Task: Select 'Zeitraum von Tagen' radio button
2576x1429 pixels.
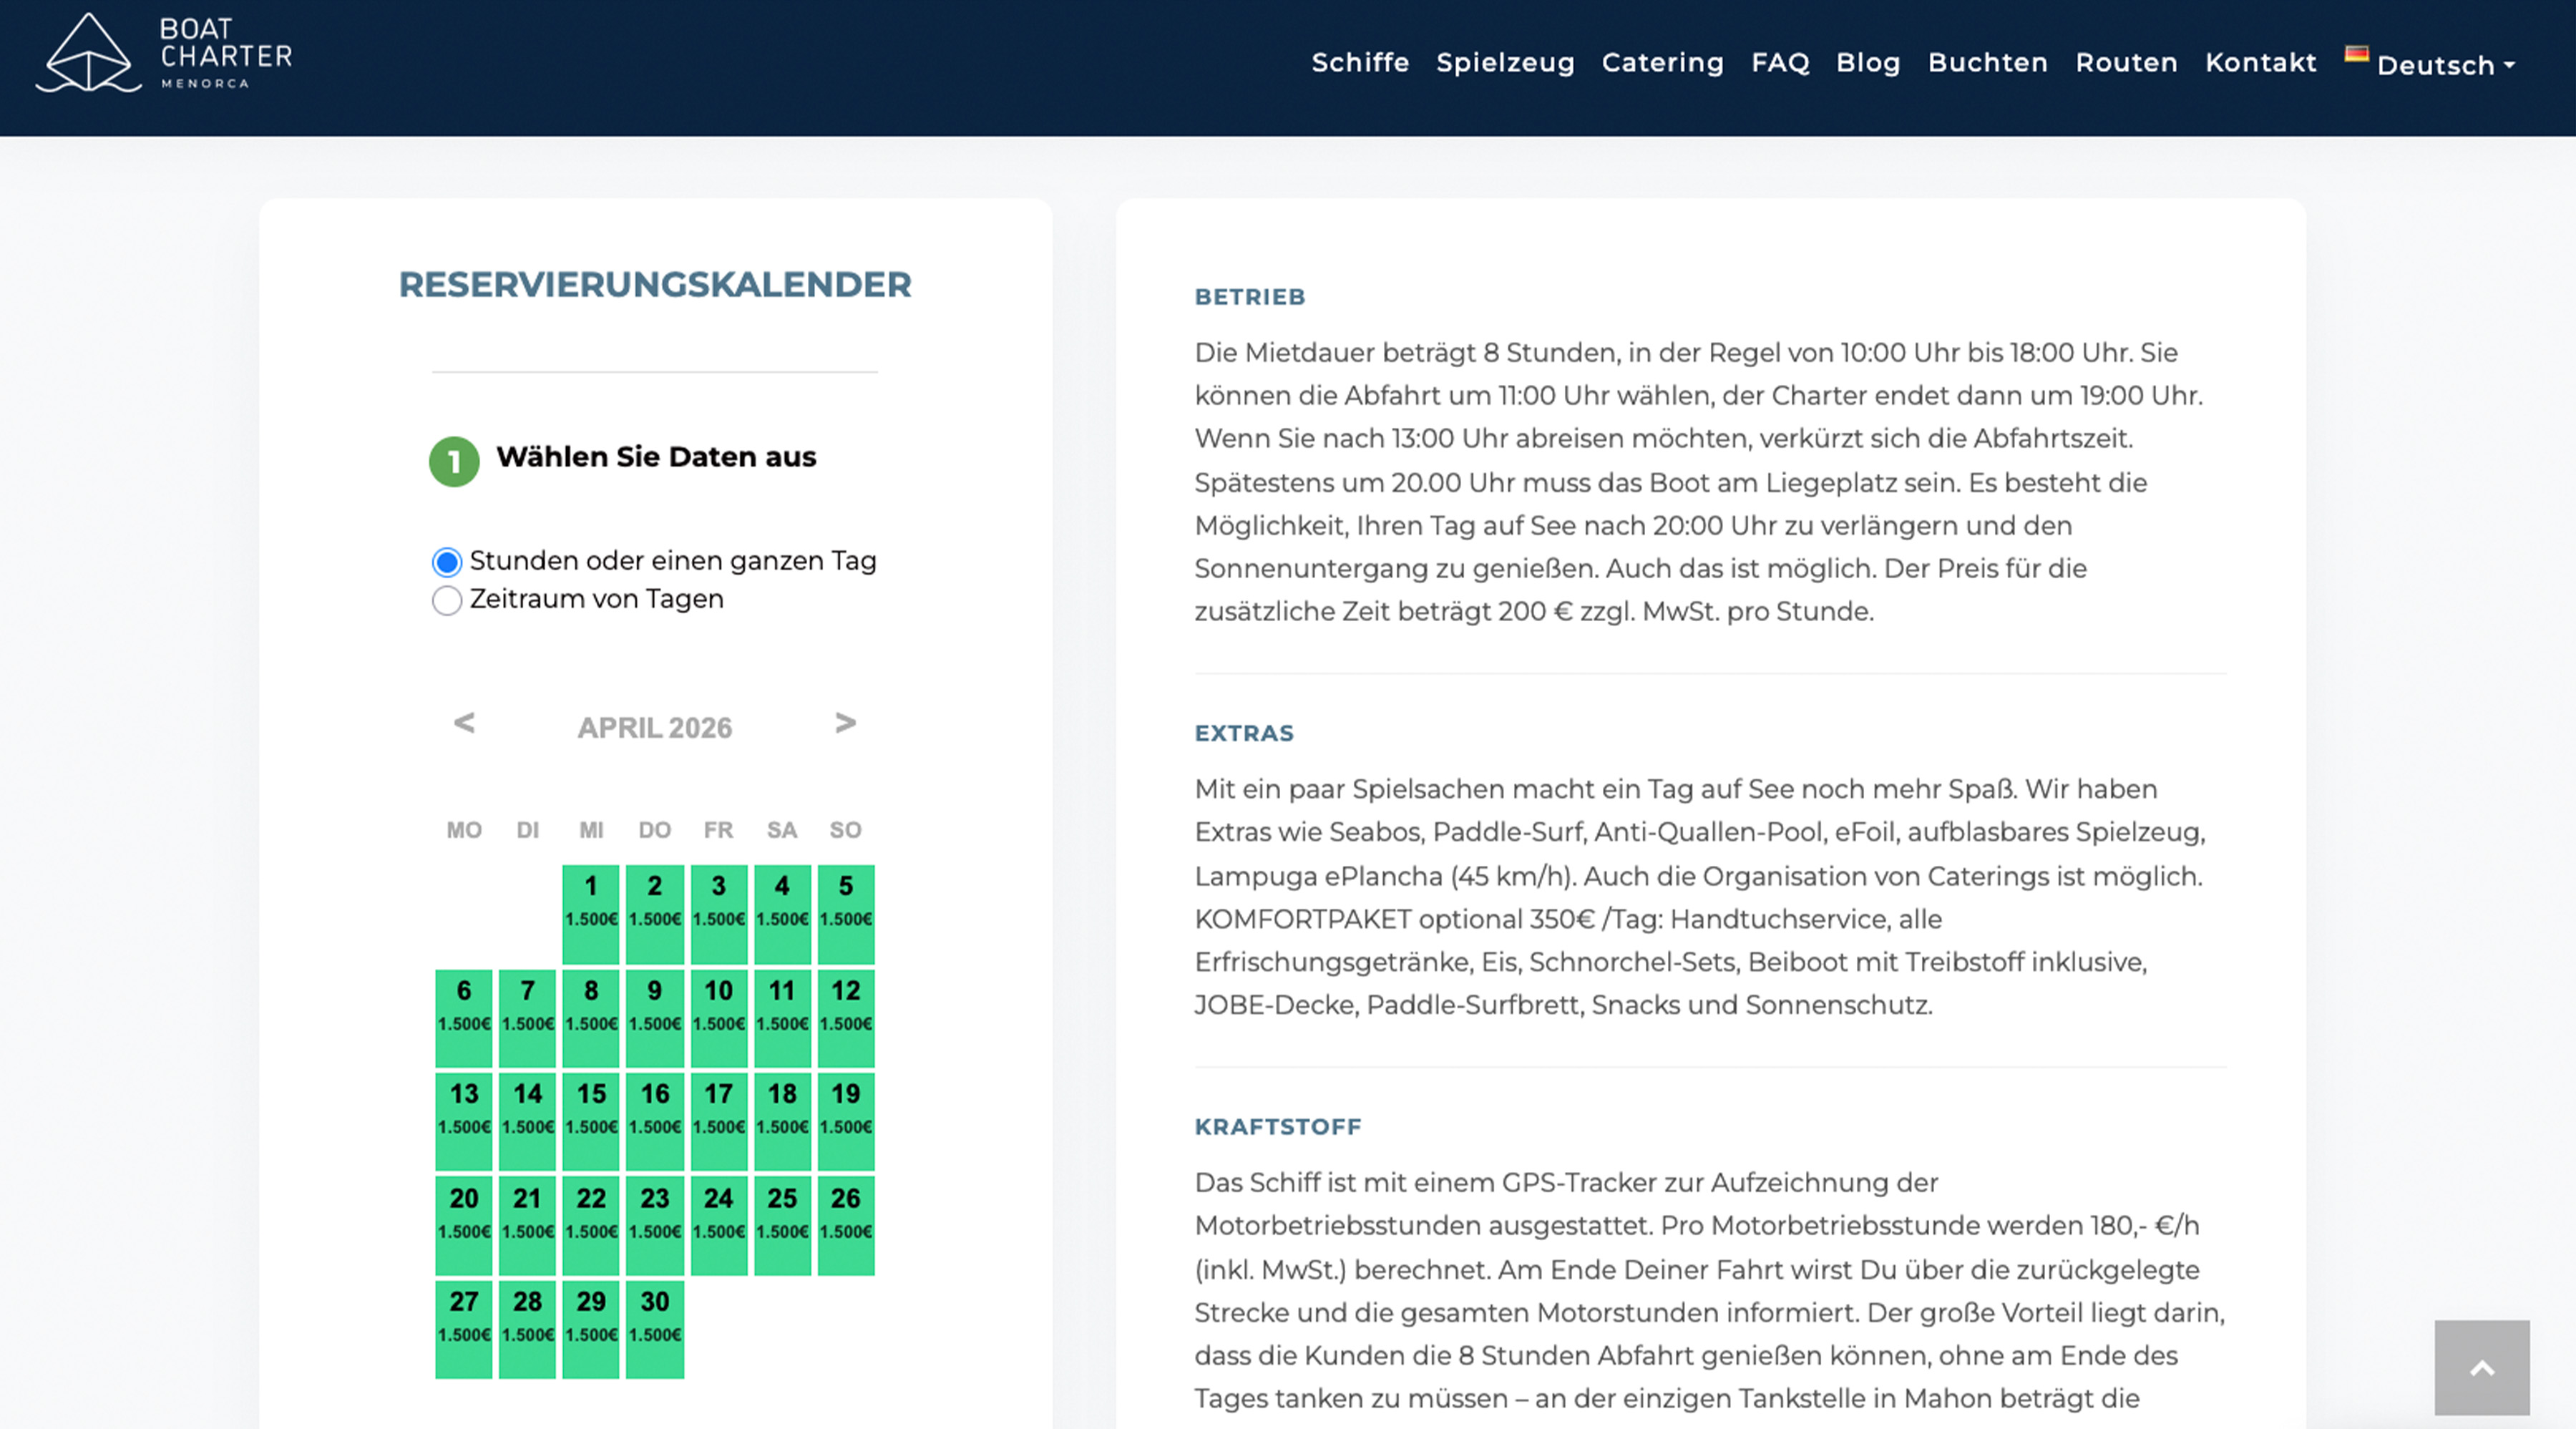Action: click(x=447, y=600)
